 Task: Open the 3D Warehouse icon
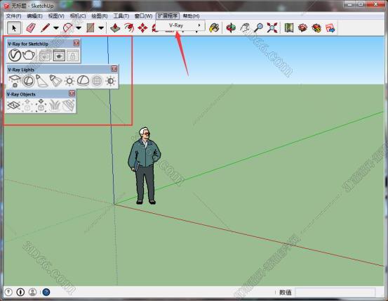(x=302, y=27)
